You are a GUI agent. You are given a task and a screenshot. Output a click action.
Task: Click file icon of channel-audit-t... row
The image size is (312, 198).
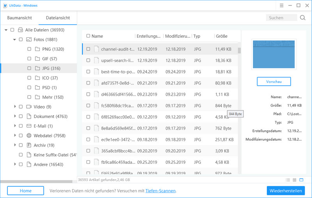pos(96,49)
